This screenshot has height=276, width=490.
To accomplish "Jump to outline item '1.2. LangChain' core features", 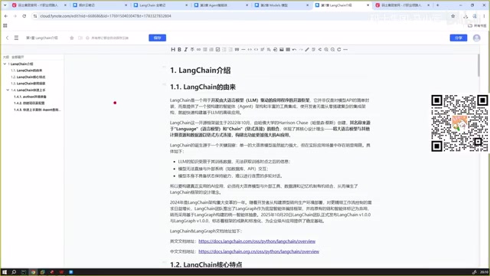I will pos(28,77).
